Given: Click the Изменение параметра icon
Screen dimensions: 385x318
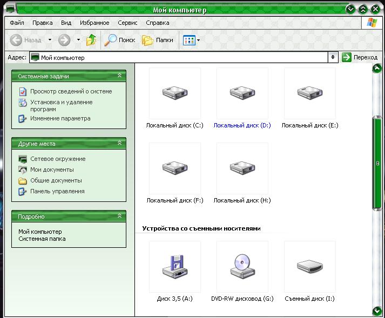Looking at the screenshot, I should tap(23, 119).
